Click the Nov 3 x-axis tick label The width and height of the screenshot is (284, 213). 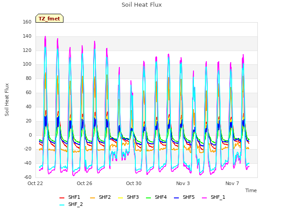(183, 183)
